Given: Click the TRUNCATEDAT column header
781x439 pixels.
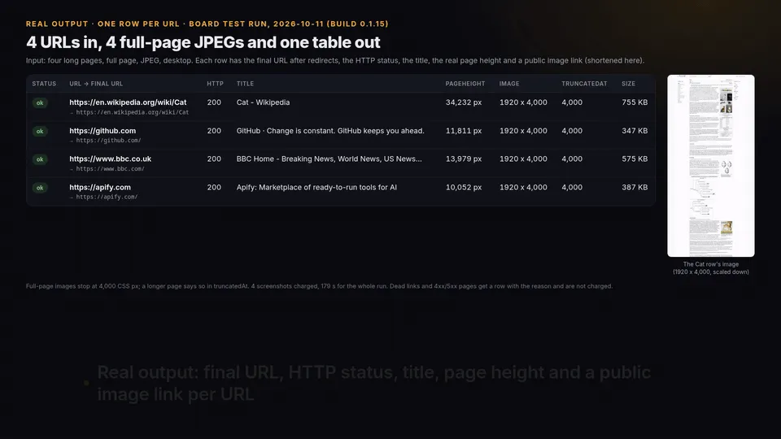Looking at the screenshot, I should coord(584,84).
